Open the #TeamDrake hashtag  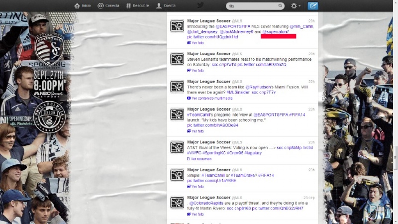click(x=244, y=176)
